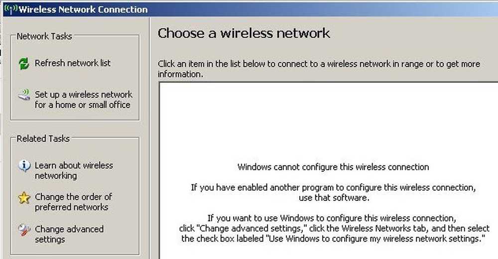498x259 pixels.
Task: Click the Wireless Network Connection title bar text
Action: click(x=83, y=9)
